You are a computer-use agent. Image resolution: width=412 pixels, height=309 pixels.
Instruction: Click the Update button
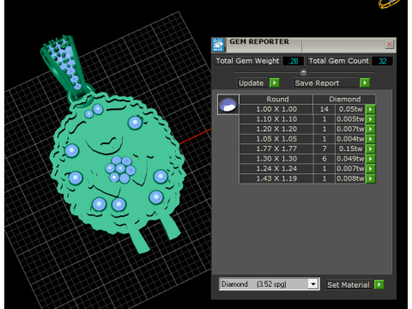tap(252, 83)
